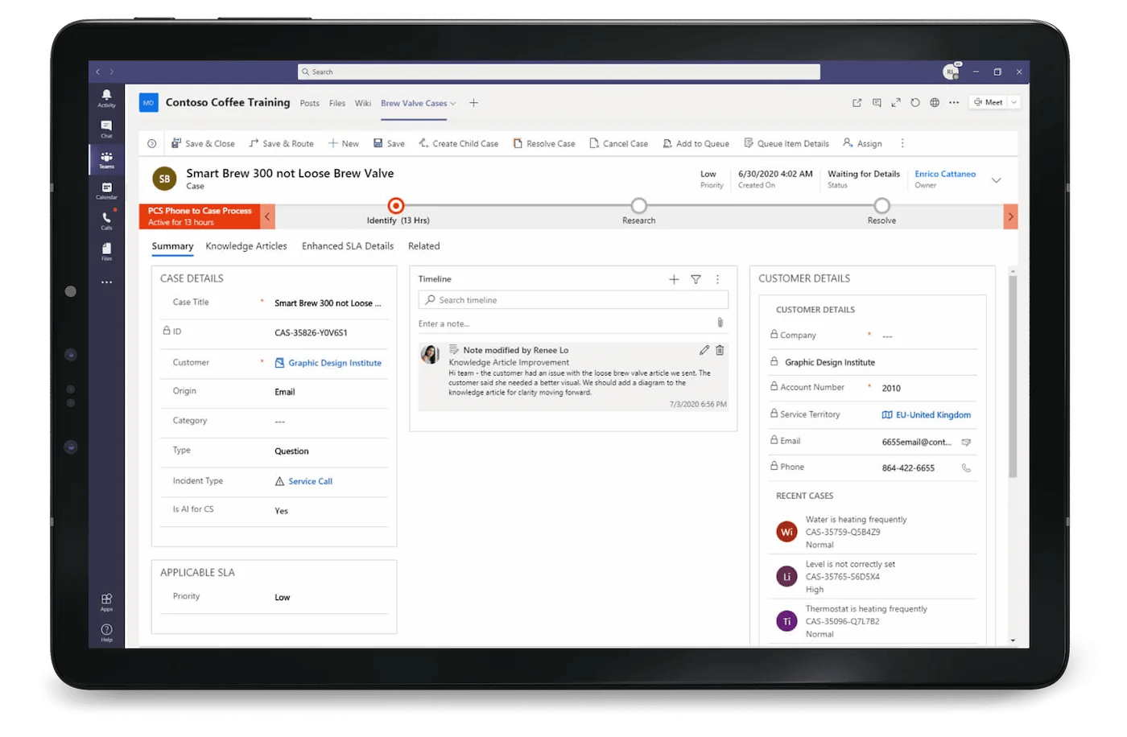
Task: Open Service Call incident type link
Action: (x=310, y=481)
